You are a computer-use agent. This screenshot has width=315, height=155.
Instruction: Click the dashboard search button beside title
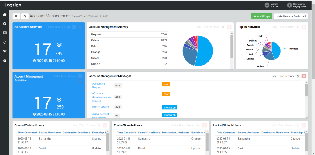point(25,16)
